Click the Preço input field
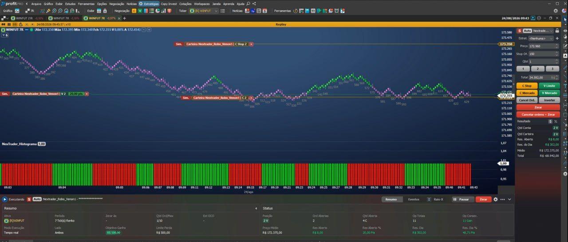The width and height of the screenshot is (568, 242). click(544, 46)
